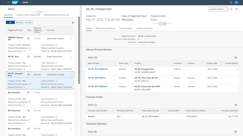Open the CH user profile avatar
This screenshot has width=243, height=136.
coord(236,2)
